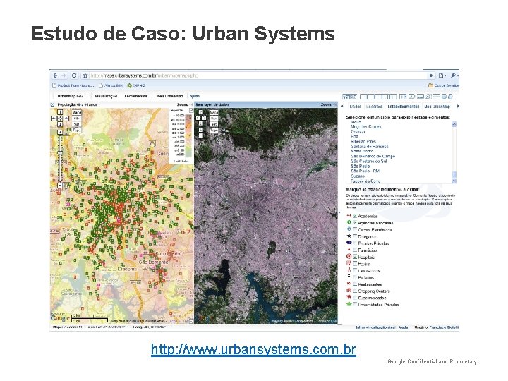508x381 pixels.
Task: Reload the page with the refresh icon
Action: pos(74,75)
